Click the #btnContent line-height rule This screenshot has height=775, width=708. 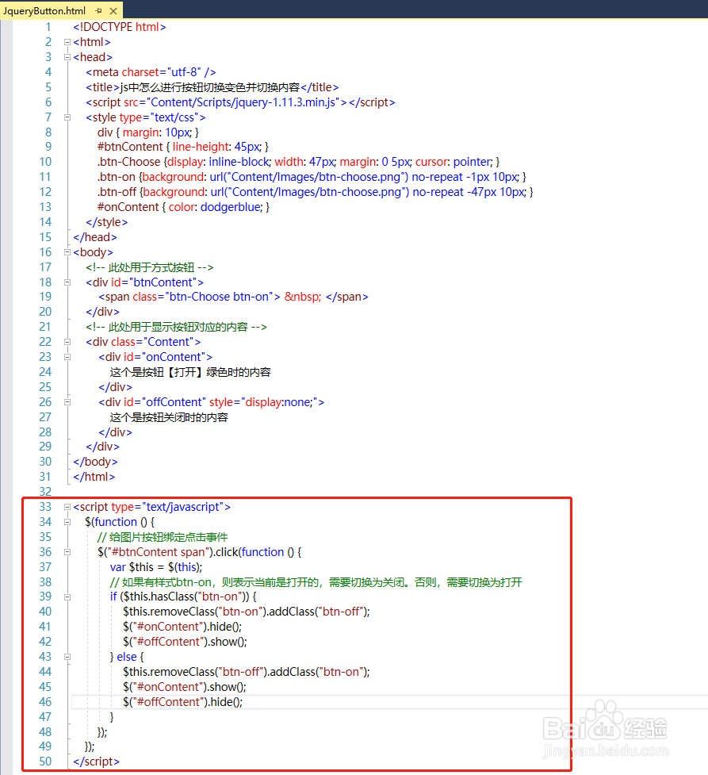coord(183,147)
